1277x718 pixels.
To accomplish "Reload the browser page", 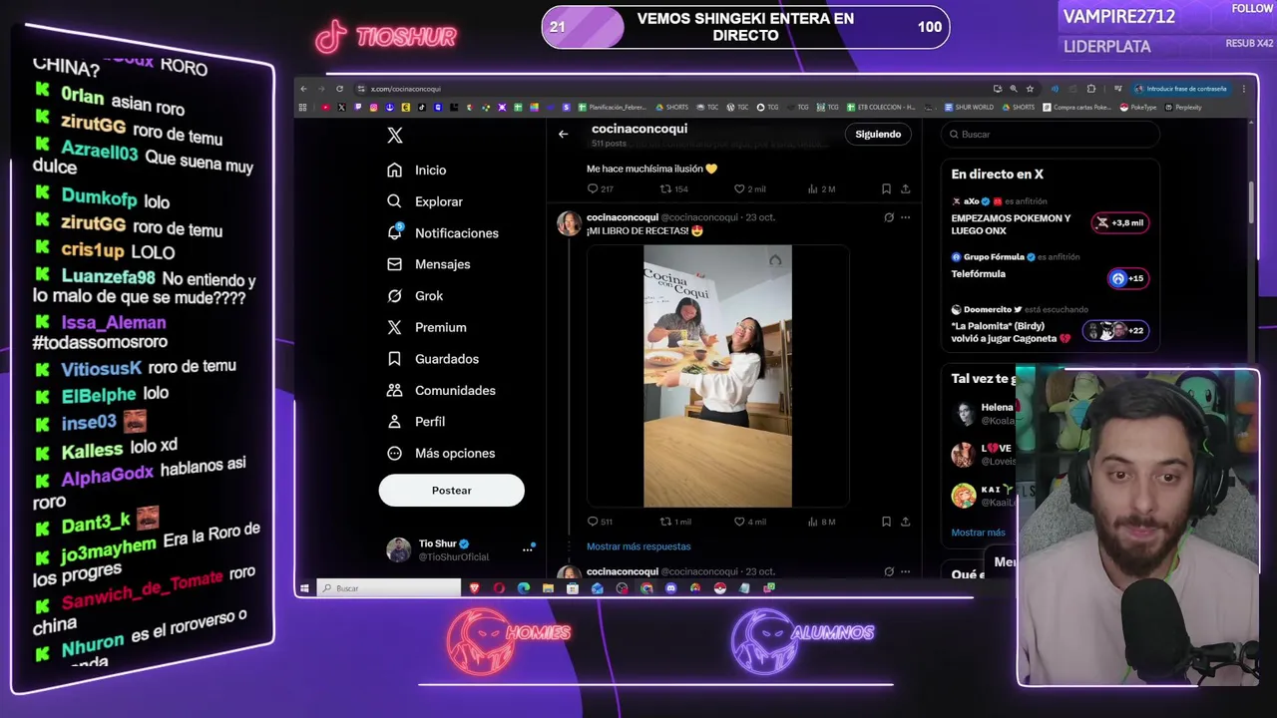I will (339, 89).
